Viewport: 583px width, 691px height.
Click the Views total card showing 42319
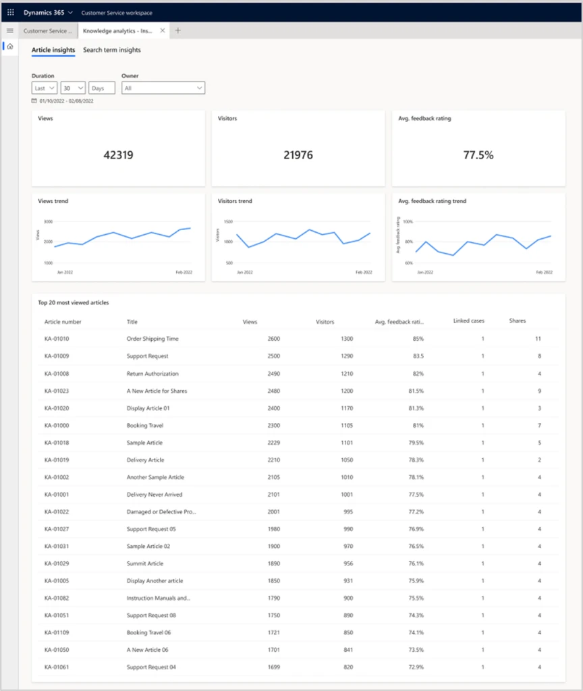[117, 155]
